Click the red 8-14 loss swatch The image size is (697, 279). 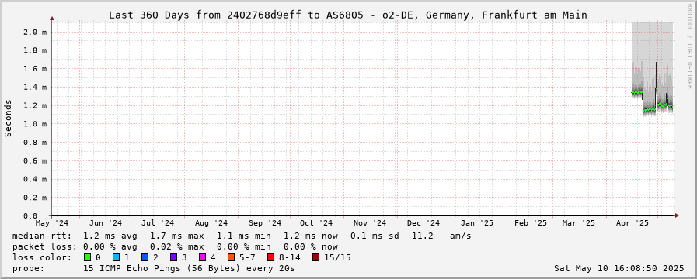270,257
